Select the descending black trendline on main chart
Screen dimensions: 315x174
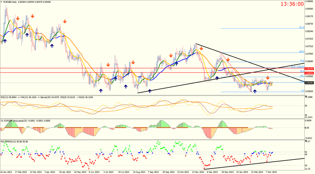250,63
